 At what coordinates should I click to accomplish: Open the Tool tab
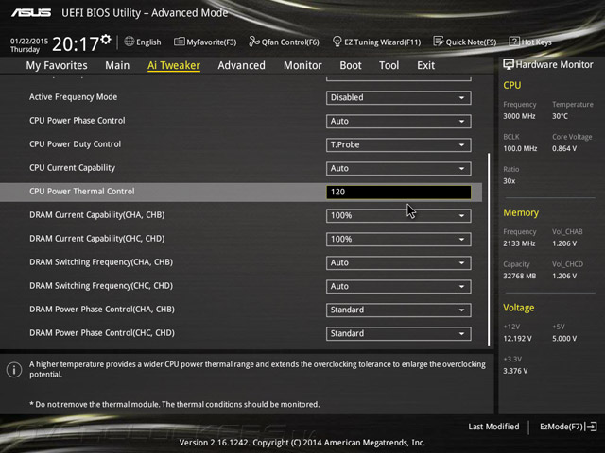point(389,65)
